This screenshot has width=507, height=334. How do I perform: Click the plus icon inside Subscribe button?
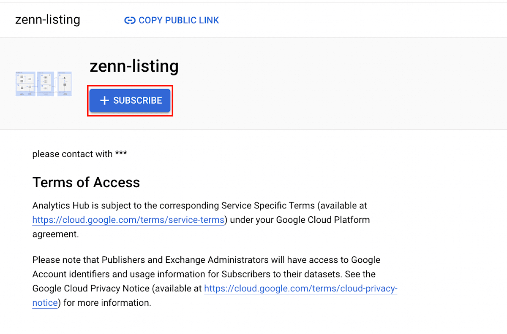tap(104, 100)
